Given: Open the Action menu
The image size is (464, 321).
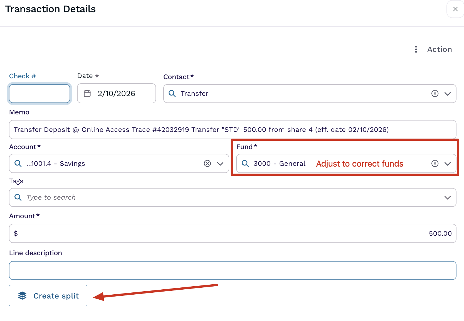Looking at the screenshot, I should (x=439, y=49).
